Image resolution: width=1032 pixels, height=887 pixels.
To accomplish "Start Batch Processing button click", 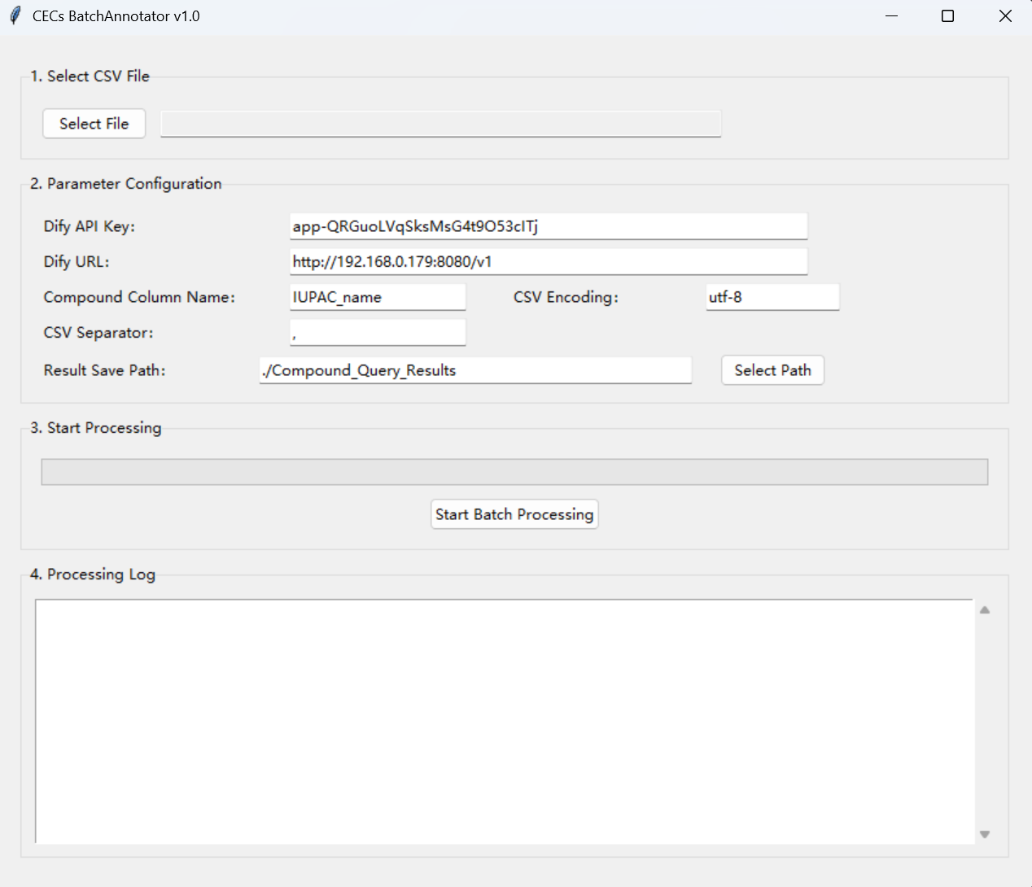I will click(514, 514).
